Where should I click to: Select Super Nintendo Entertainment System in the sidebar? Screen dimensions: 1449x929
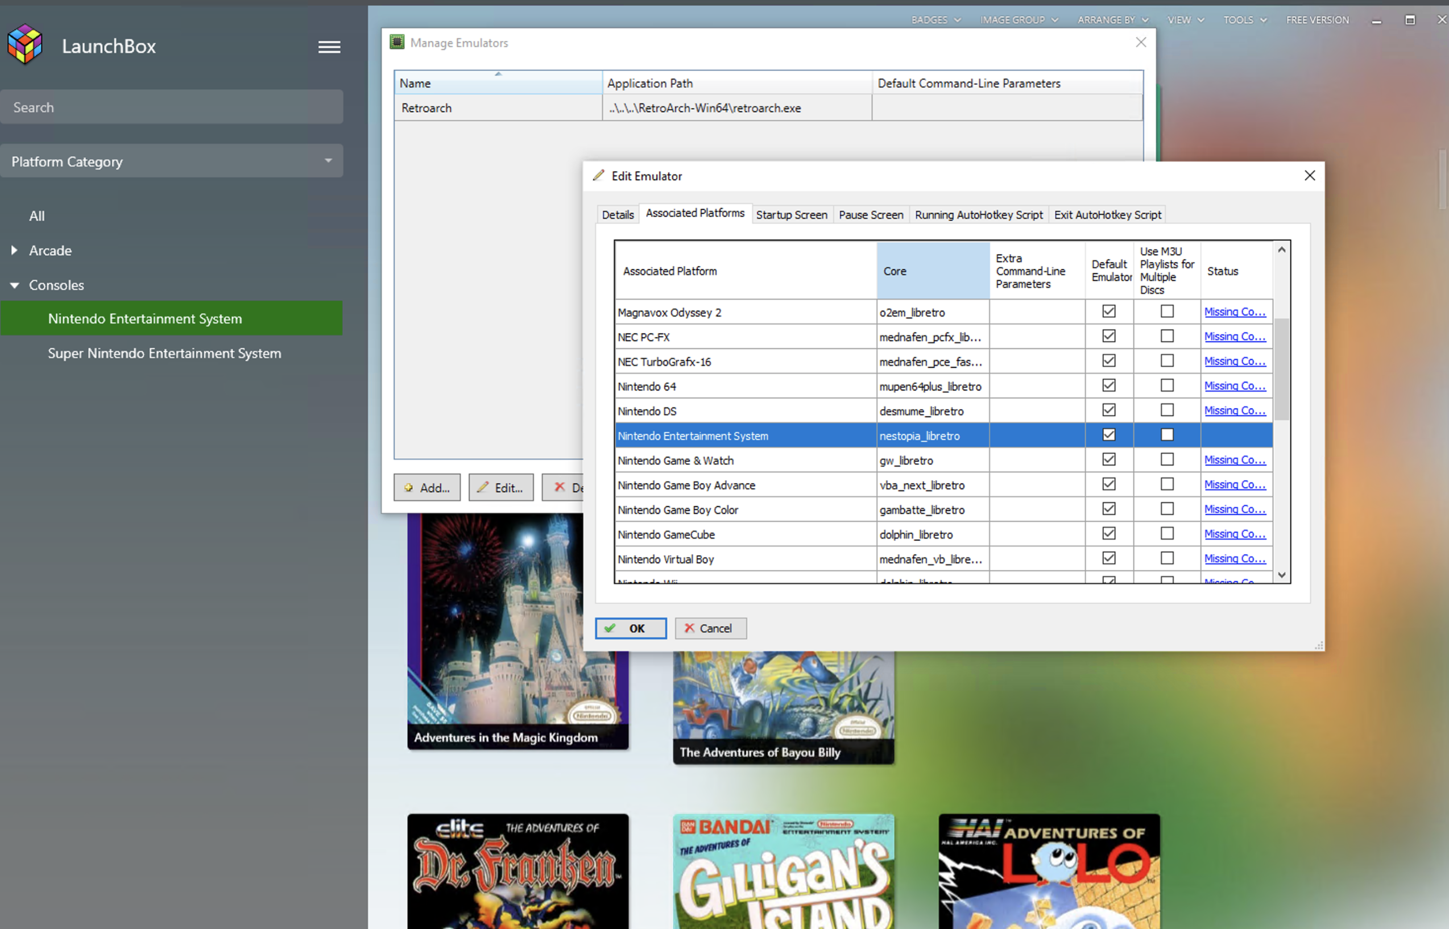pos(164,353)
